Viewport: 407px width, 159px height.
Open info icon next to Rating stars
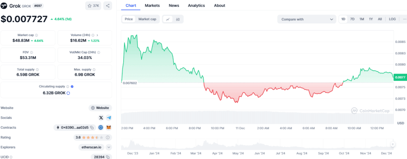coord(108,137)
